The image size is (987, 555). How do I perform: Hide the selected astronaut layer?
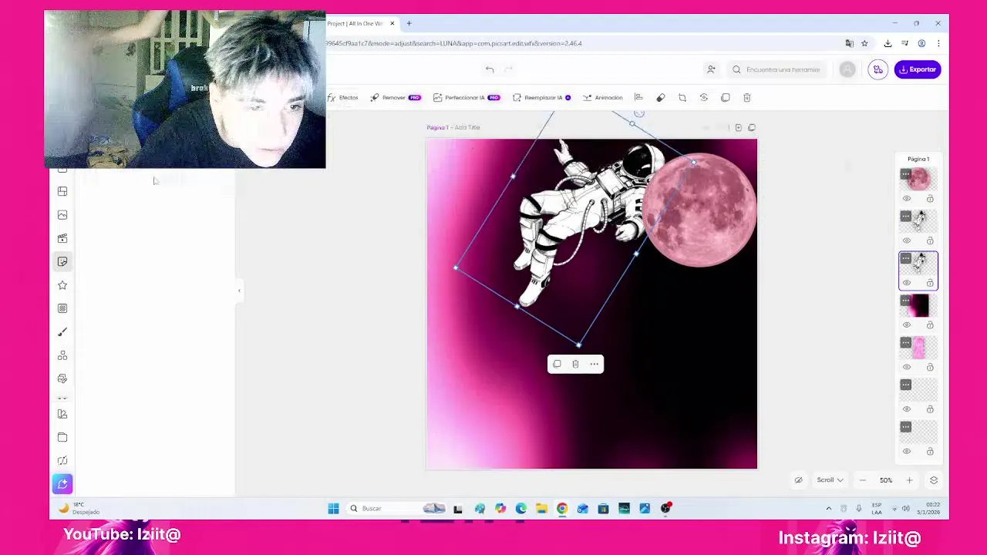tap(907, 283)
